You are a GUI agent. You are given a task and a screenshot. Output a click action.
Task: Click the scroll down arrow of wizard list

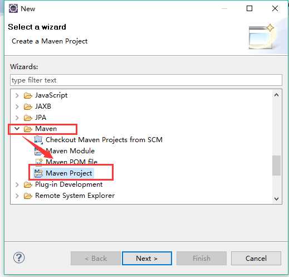277,198
